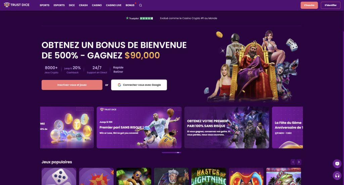
Task: Show next popular games with right arrow
Action: click(299, 162)
